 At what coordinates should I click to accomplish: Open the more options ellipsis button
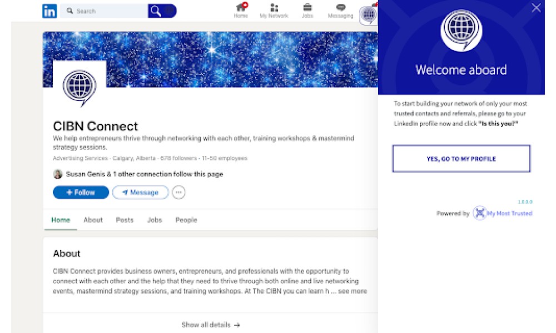[178, 192]
